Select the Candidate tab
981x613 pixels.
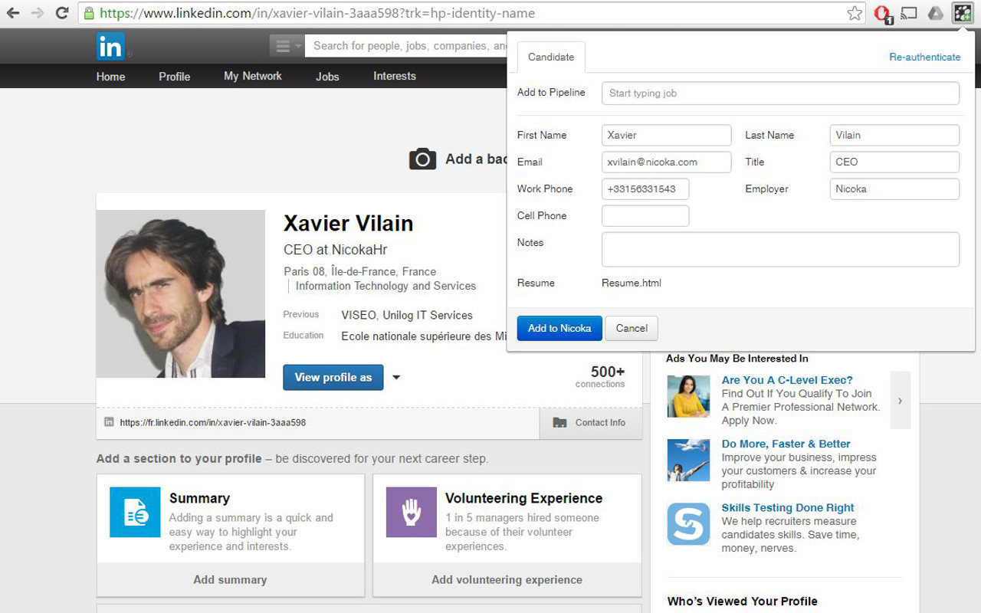tap(551, 57)
